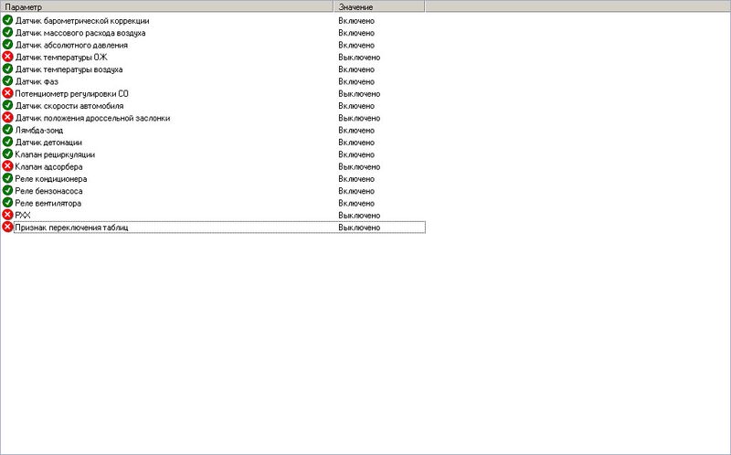Click Включено value for Датчик температуры воздуха

tap(356, 69)
